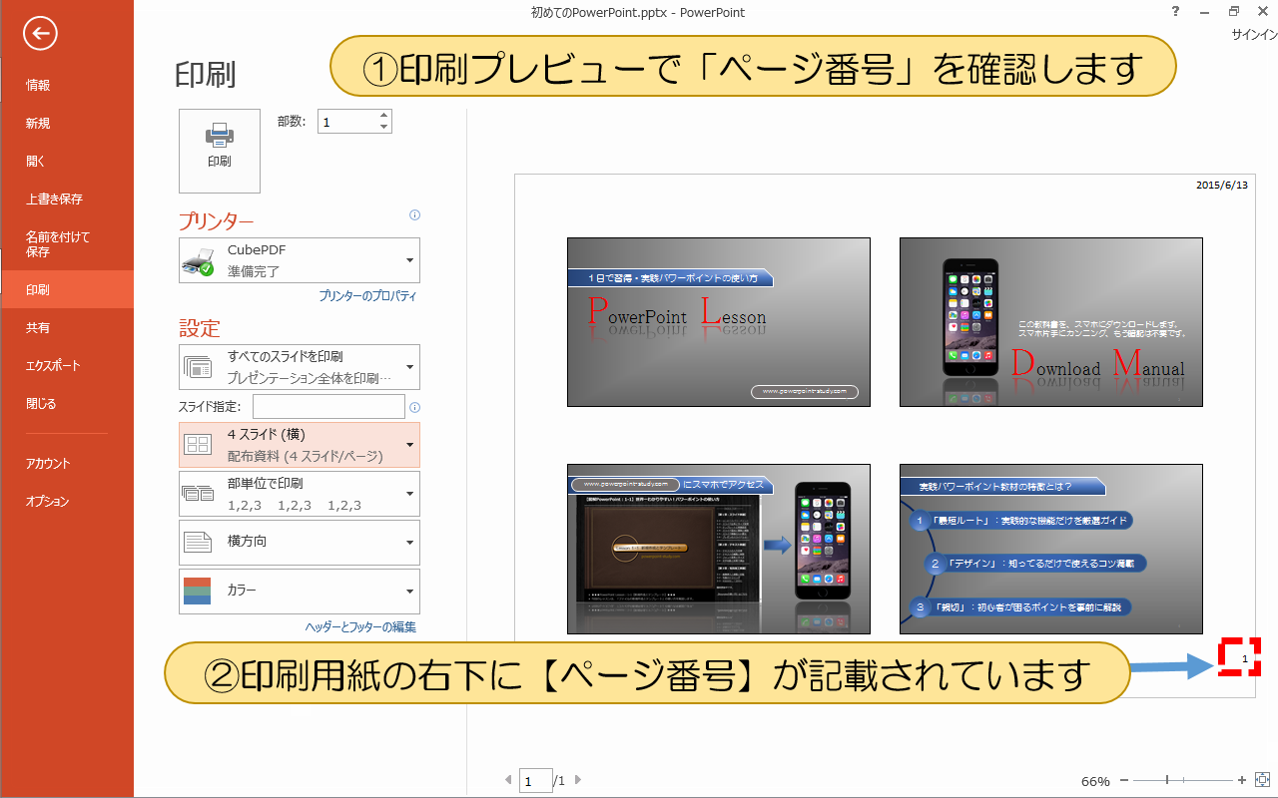Select 共有 in the backstage menu
1278x798 pixels.
pyautogui.click(x=67, y=327)
